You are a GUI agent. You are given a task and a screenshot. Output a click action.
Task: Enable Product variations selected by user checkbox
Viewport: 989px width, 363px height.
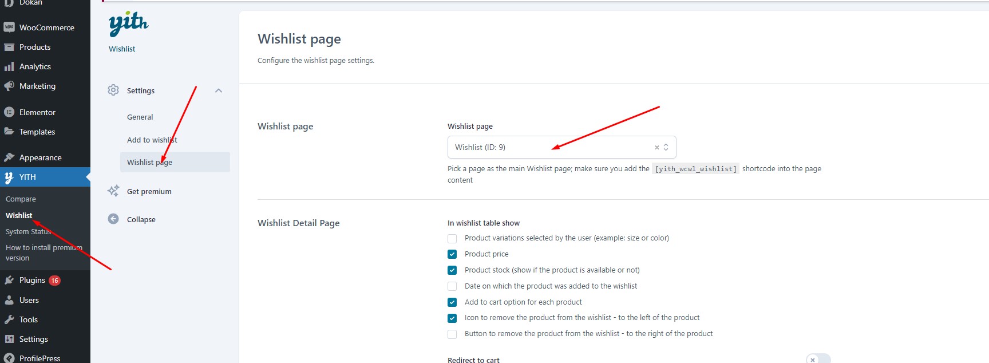tap(452, 238)
